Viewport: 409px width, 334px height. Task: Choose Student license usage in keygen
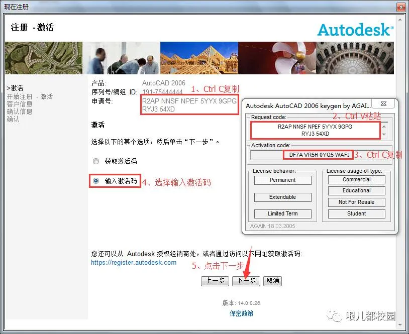(x=357, y=214)
